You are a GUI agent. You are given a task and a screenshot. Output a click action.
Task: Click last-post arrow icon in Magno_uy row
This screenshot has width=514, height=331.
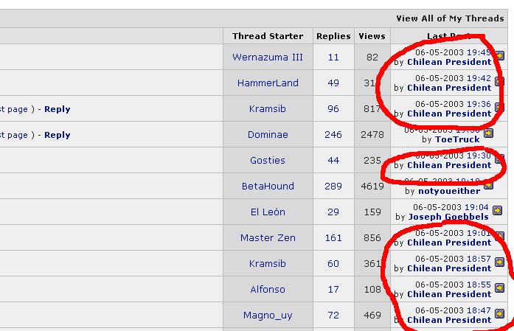(499, 313)
